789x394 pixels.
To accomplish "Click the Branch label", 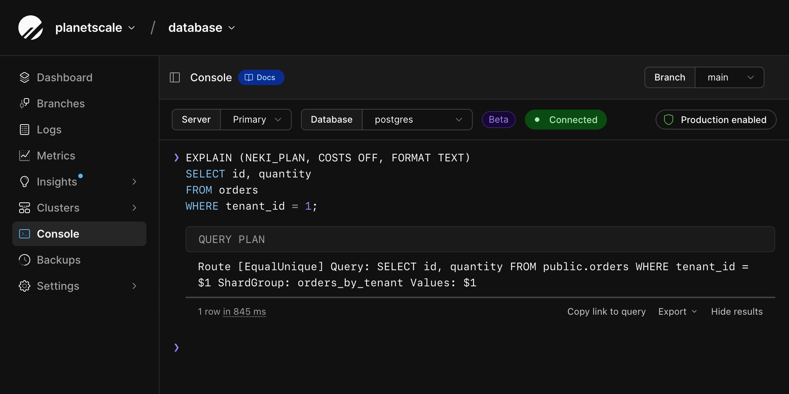I will point(670,77).
